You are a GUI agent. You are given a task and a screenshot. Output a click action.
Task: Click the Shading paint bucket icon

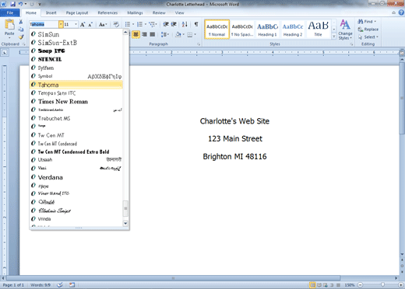[x=178, y=34]
